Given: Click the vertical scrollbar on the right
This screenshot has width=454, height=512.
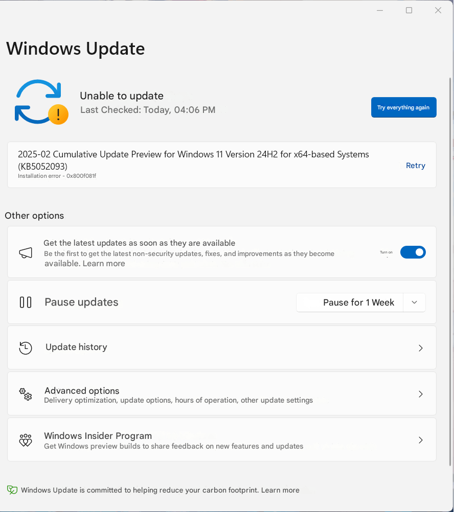Looking at the screenshot, I should click(450, 272).
